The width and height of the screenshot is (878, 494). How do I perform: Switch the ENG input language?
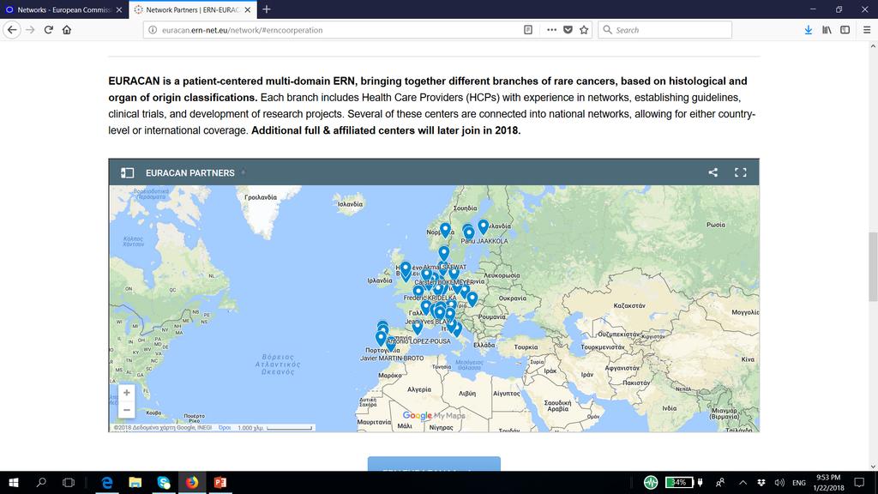point(799,482)
